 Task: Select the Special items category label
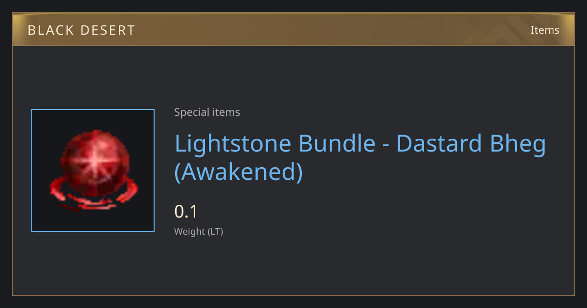coord(207,112)
